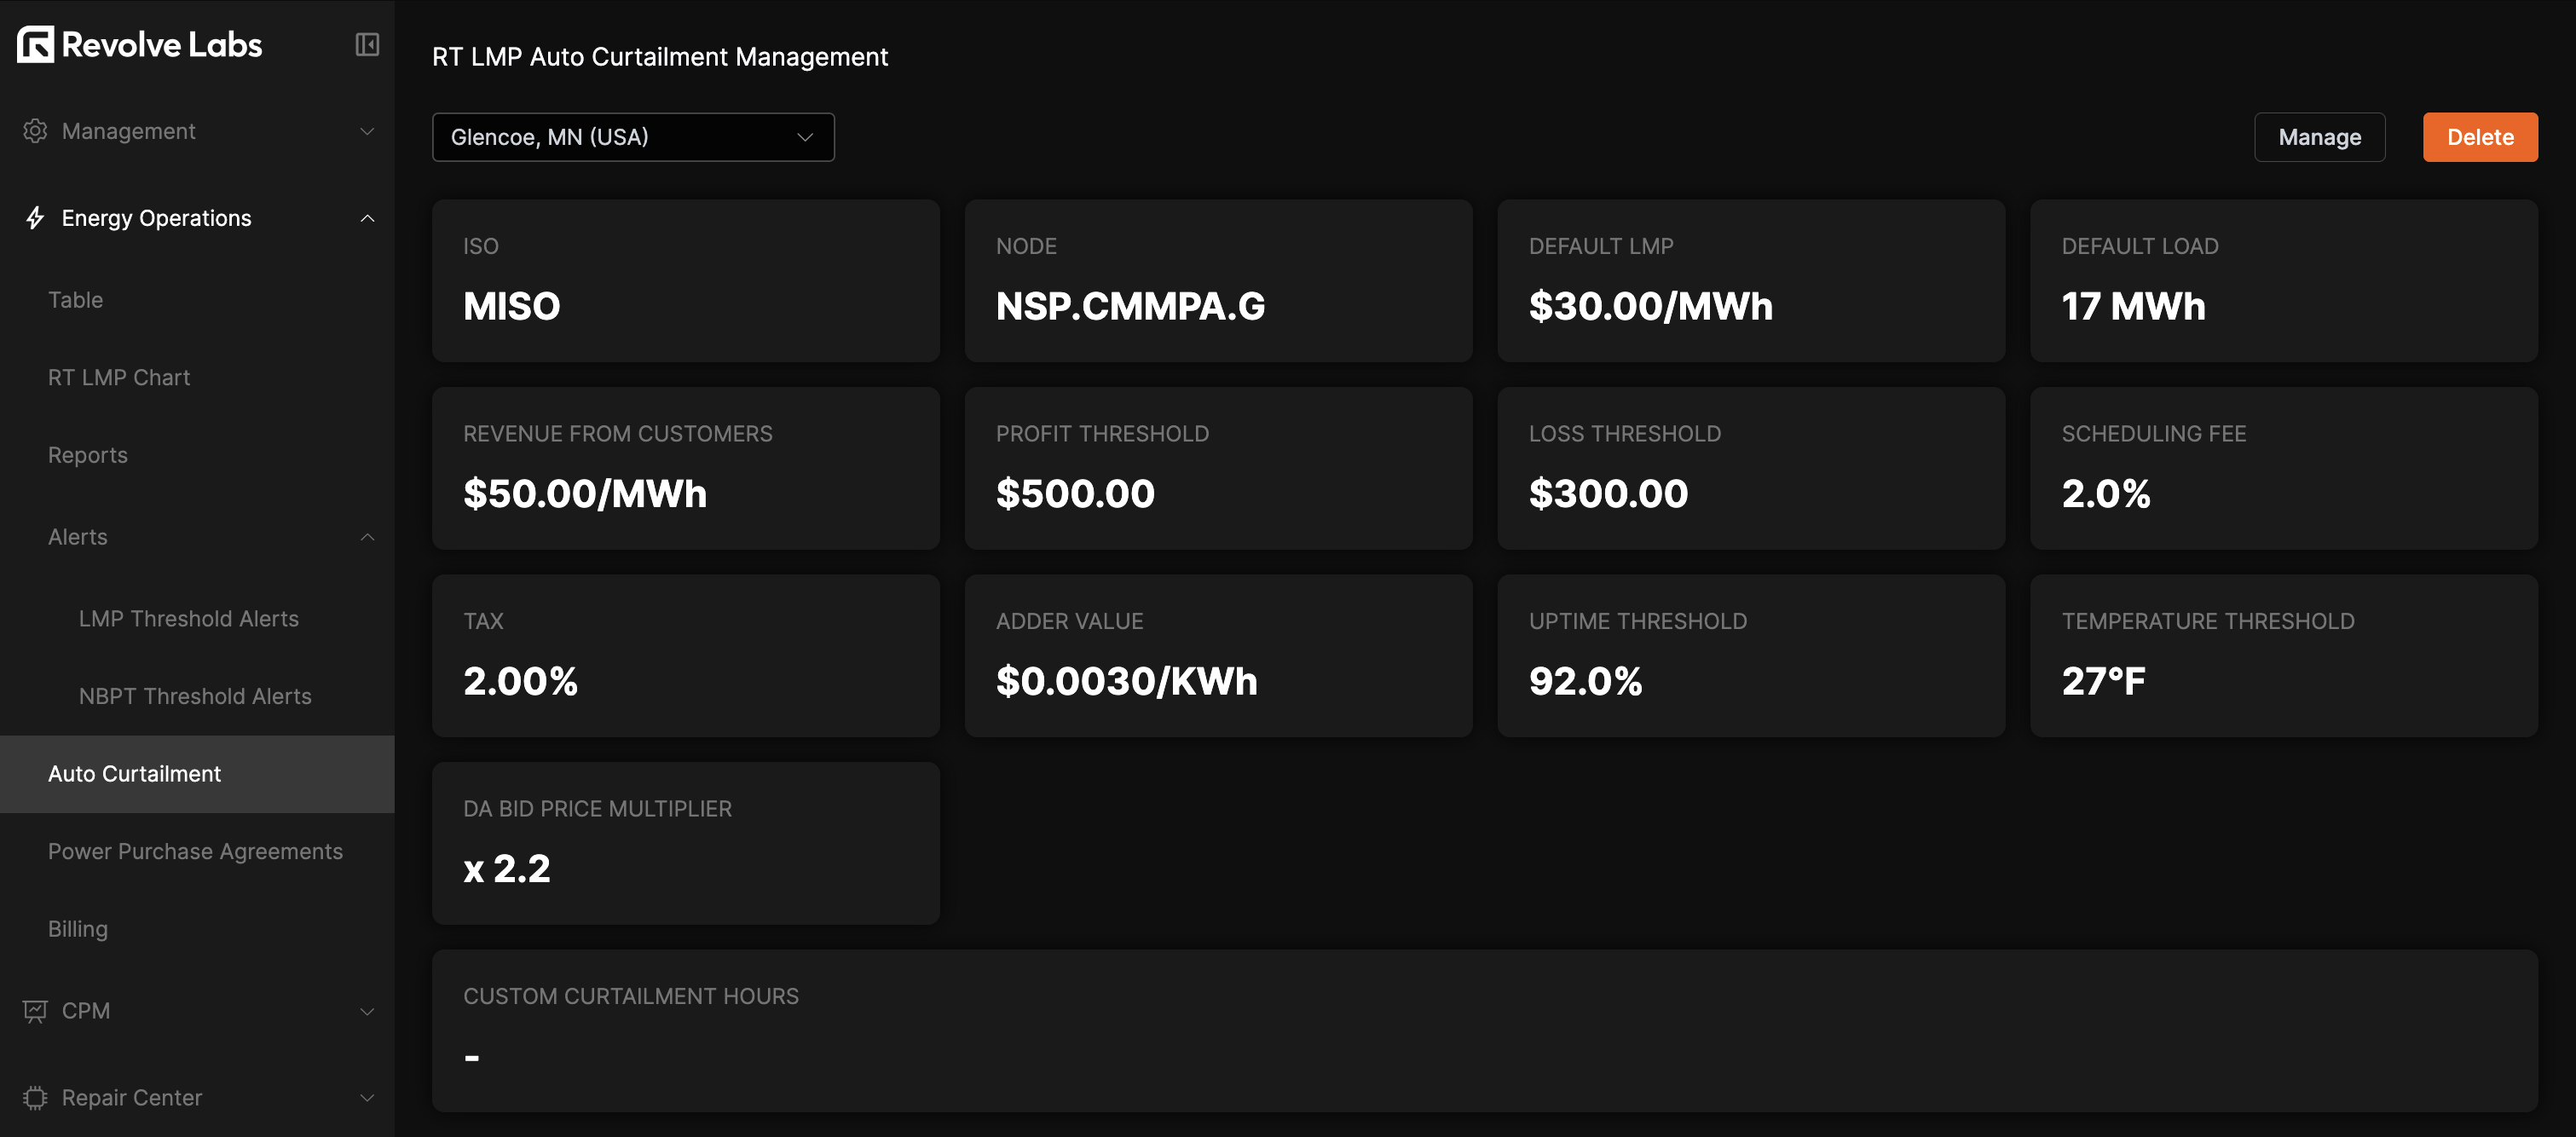Expand the CPM section
Viewport: 2576px width, 1137px height.
click(x=367, y=1010)
